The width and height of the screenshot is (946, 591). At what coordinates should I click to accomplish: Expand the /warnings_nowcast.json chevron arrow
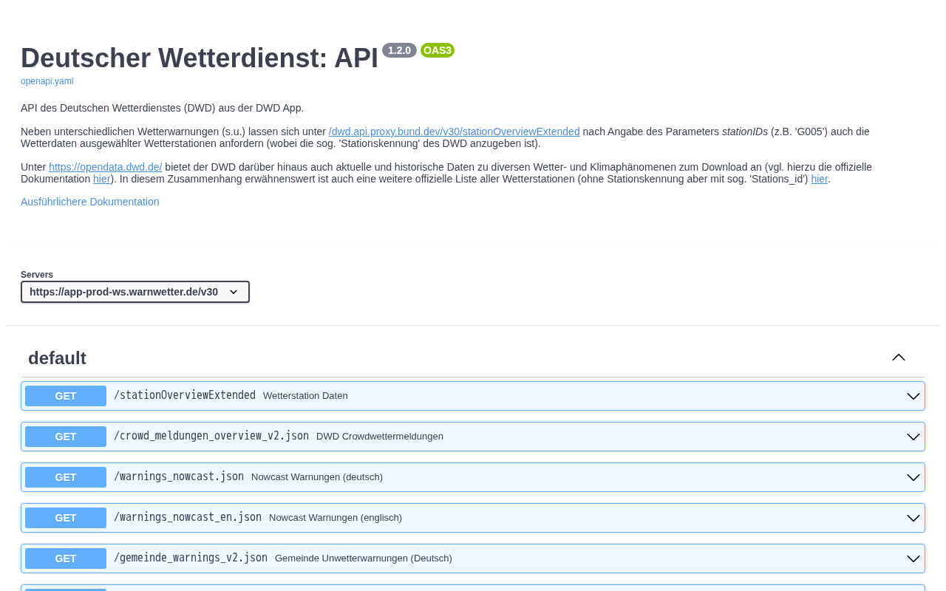tap(913, 477)
